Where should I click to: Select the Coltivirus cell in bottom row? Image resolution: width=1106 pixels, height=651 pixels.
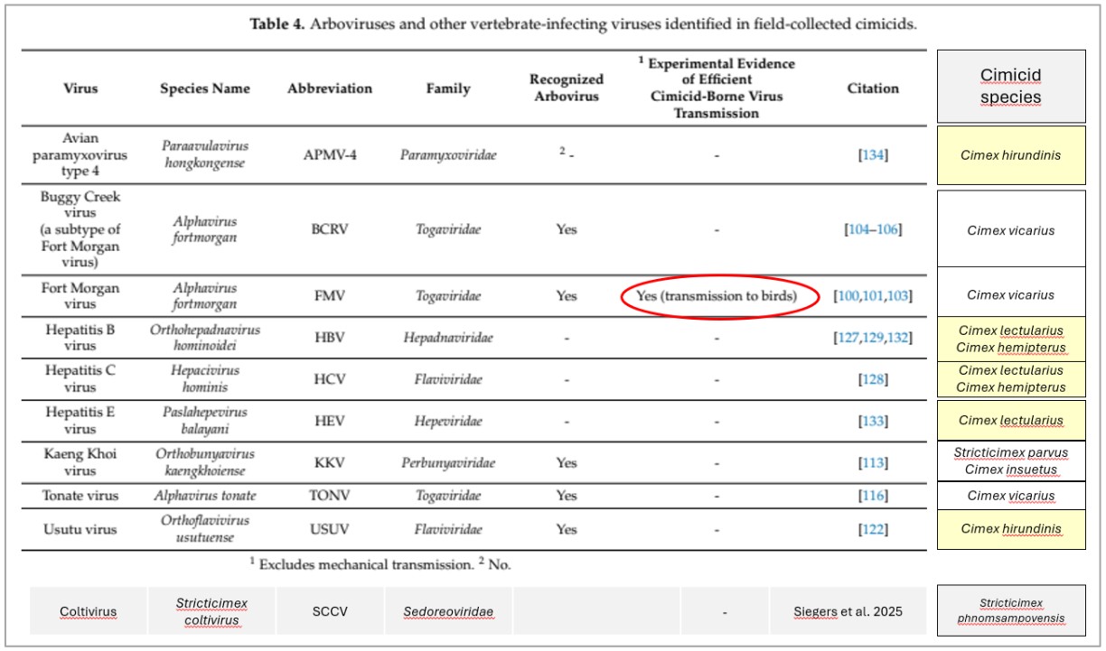(x=88, y=611)
